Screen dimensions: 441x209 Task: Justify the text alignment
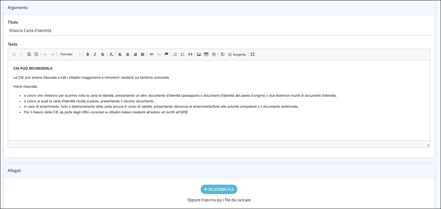point(142,54)
